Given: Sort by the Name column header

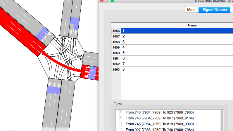Looking at the screenshot, I should (x=192, y=25).
